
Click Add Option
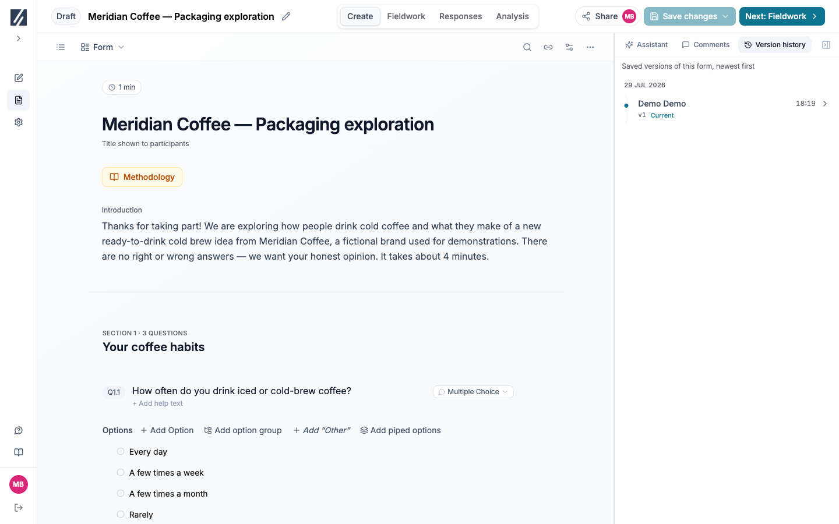tap(167, 430)
